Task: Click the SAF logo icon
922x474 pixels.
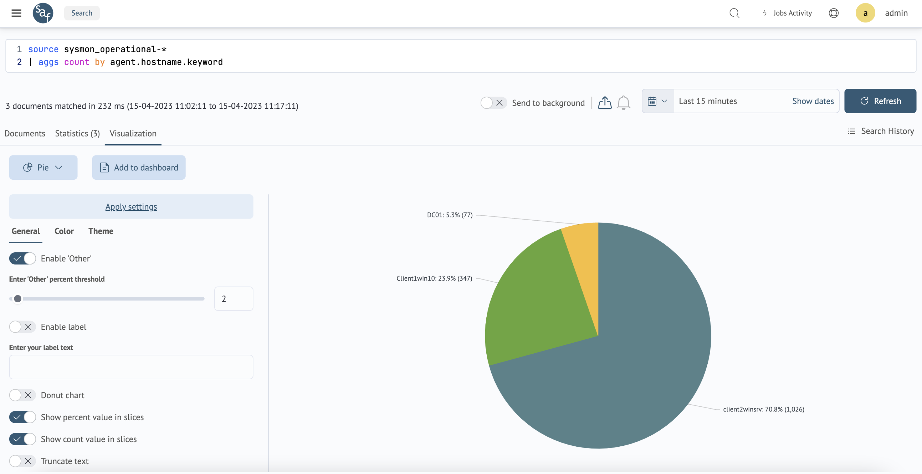Action: 43,13
